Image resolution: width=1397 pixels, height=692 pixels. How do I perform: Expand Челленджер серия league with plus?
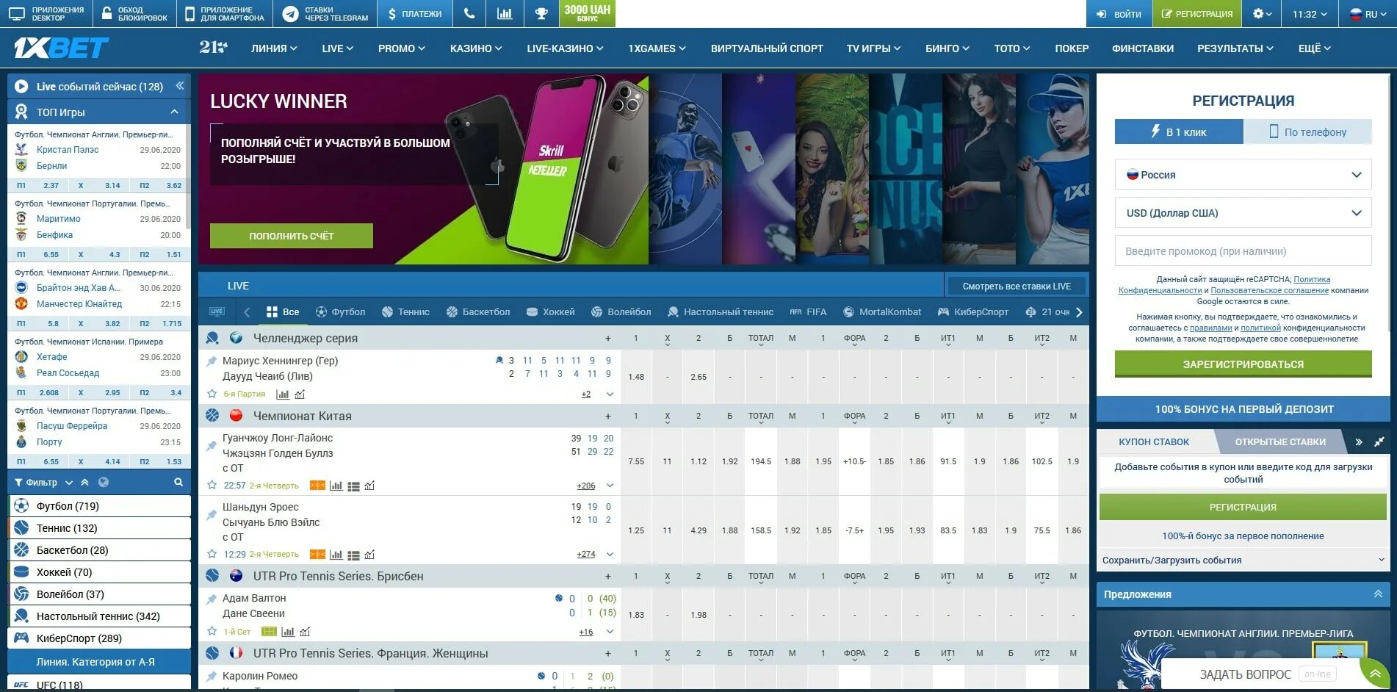[608, 339]
